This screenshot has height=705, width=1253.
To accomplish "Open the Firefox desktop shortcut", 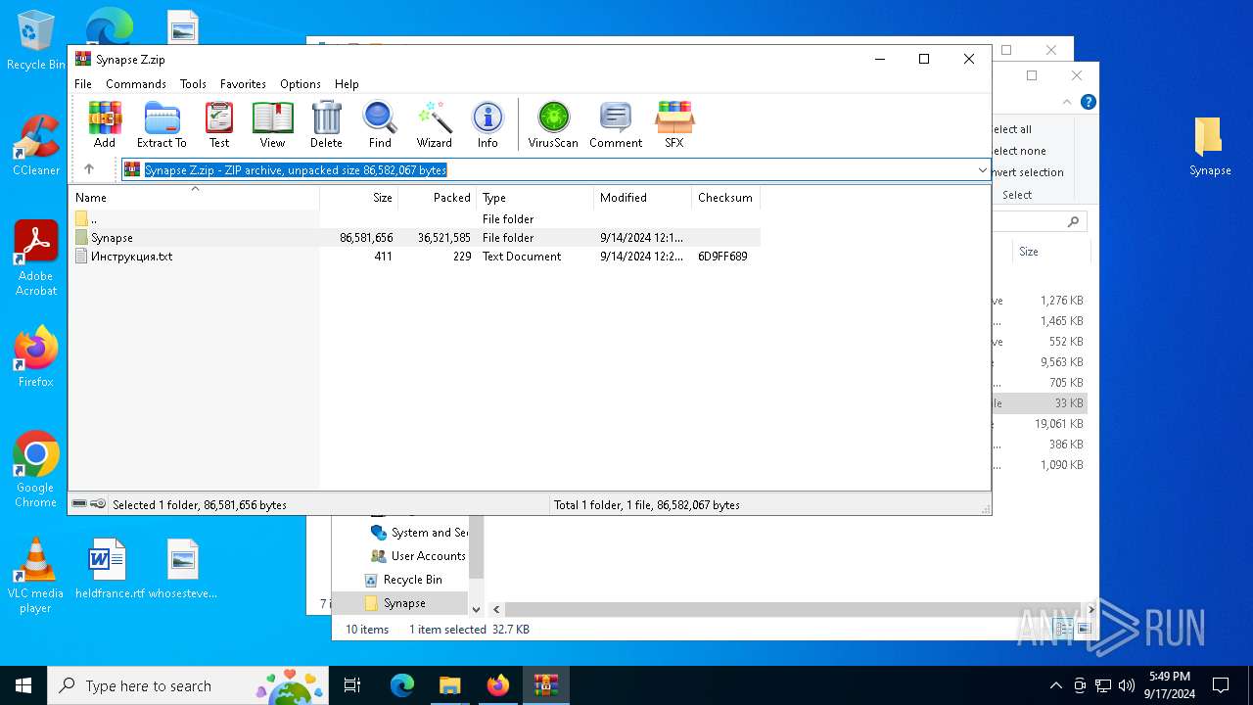I will (36, 356).
